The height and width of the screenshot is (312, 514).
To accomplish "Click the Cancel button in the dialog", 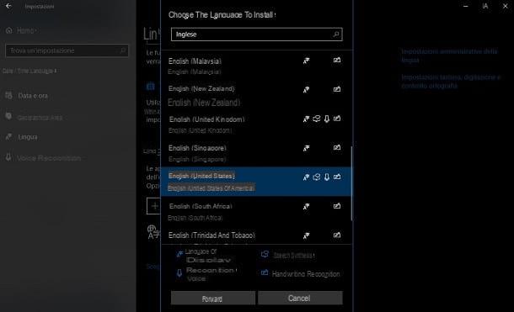I will coord(300,299).
